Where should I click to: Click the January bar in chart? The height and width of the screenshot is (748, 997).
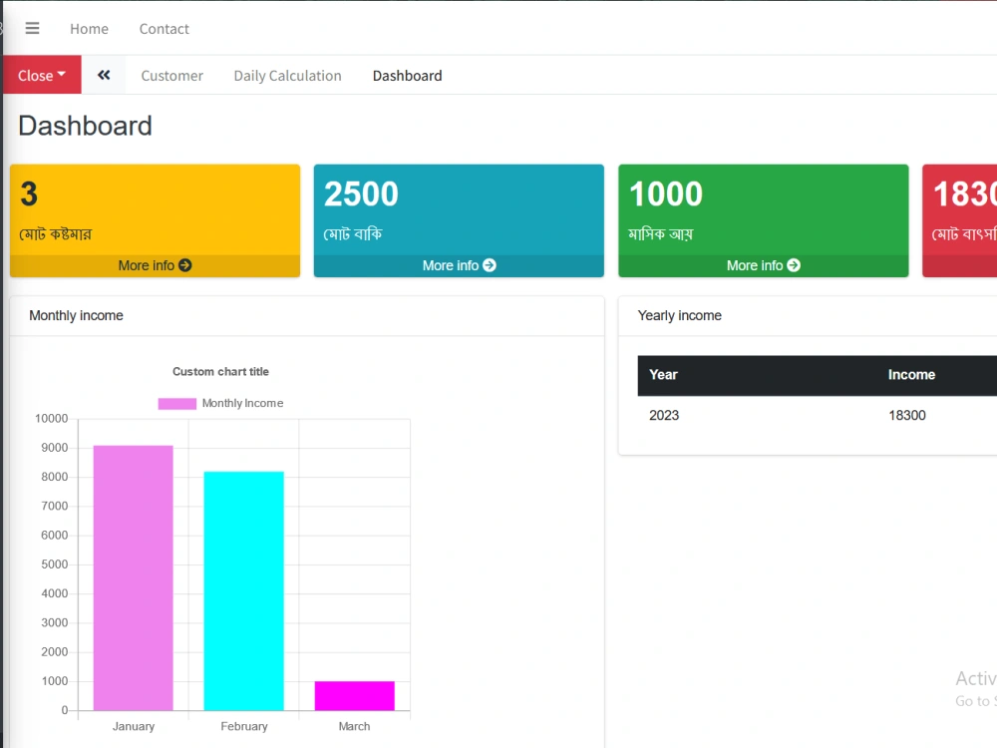134,577
